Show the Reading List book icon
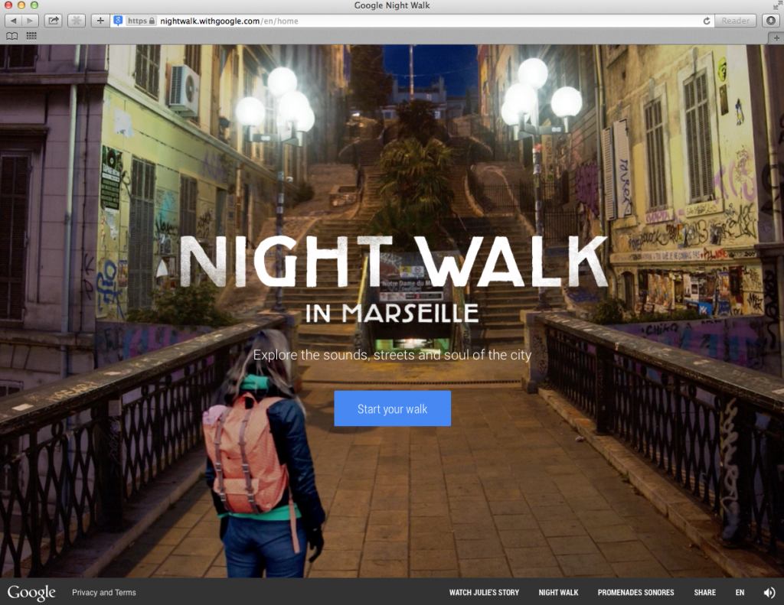 pyautogui.click(x=12, y=36)
